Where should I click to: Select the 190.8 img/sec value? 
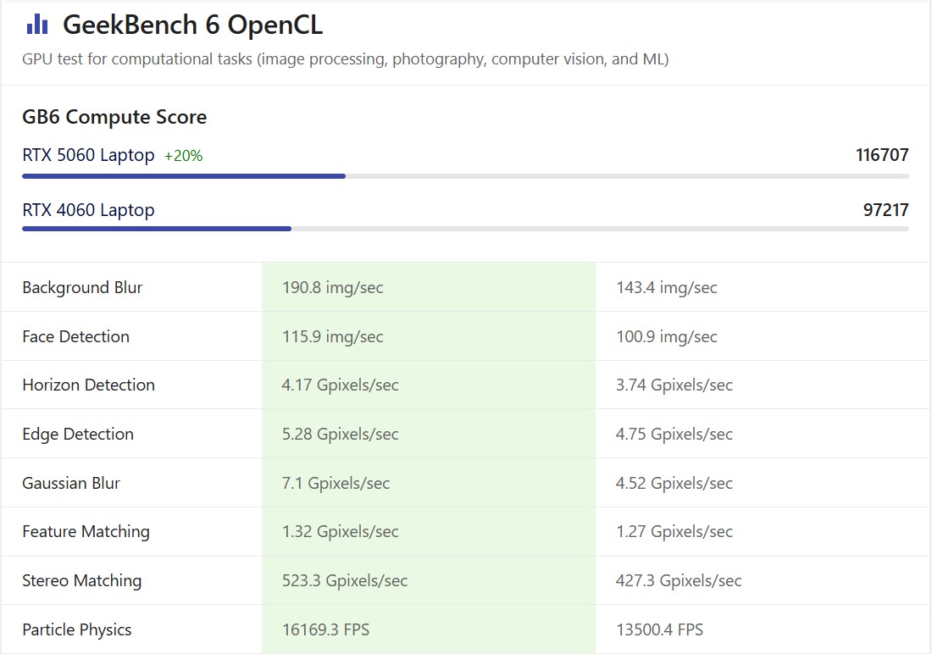(332, 288)
